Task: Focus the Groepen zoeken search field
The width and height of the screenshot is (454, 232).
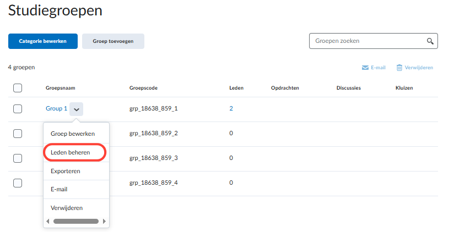Action: click(367, 41)
